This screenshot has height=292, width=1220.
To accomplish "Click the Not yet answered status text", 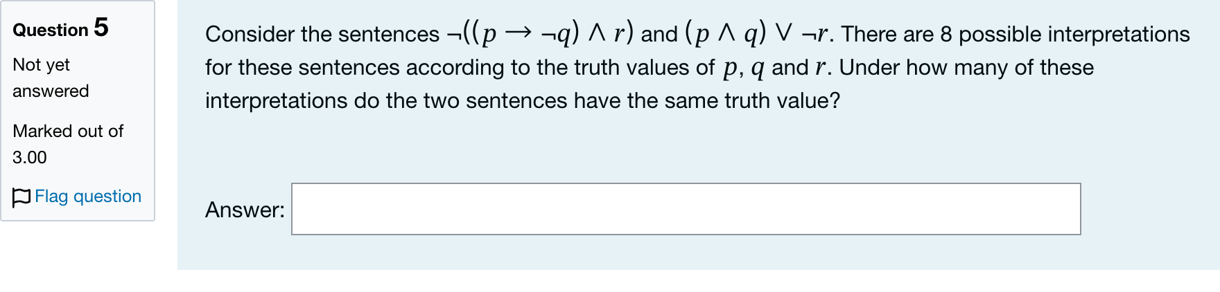I will [51, 77].
